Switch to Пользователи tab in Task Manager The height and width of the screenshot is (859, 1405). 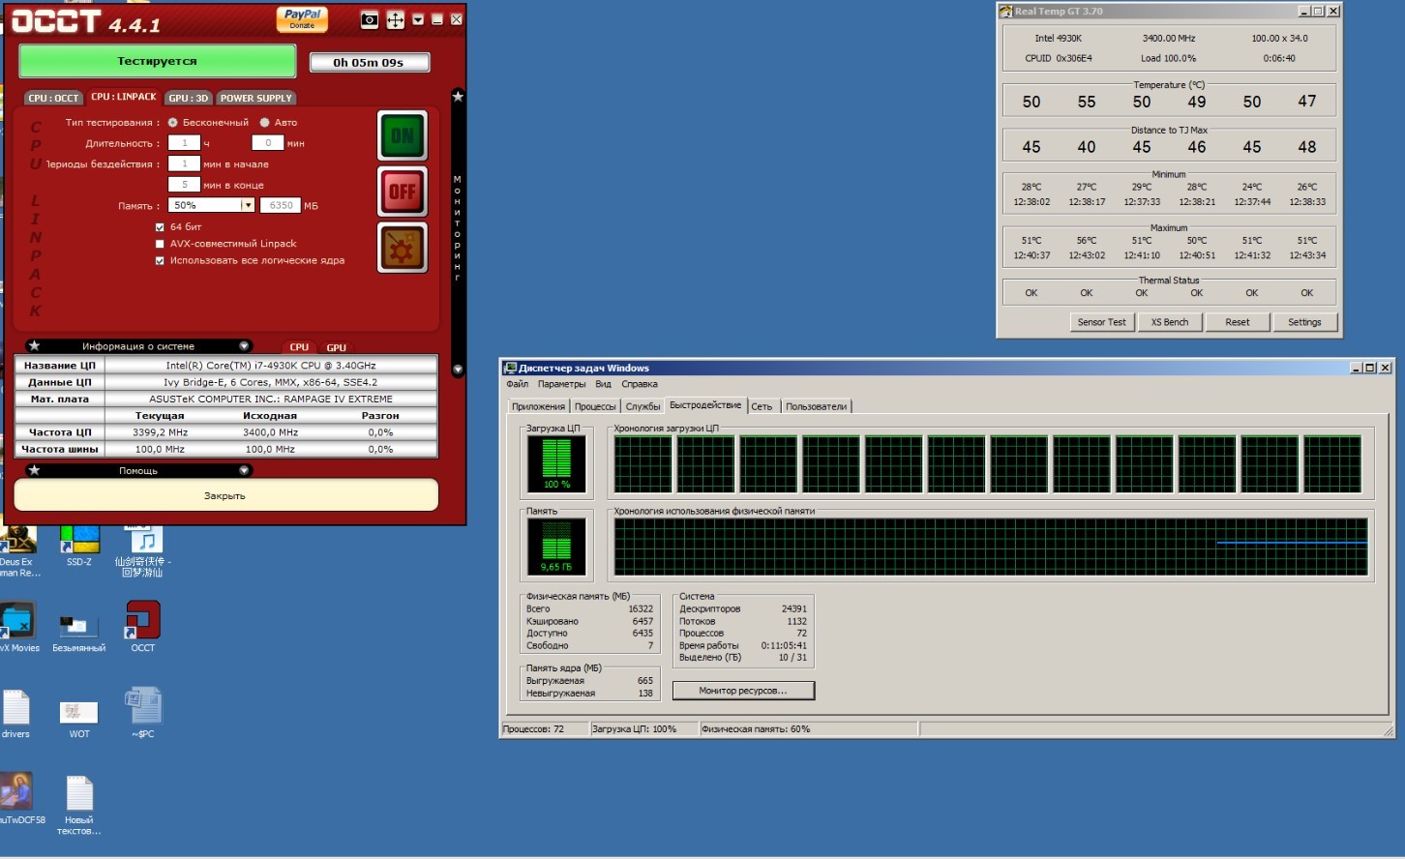click(x=816, y=406)
